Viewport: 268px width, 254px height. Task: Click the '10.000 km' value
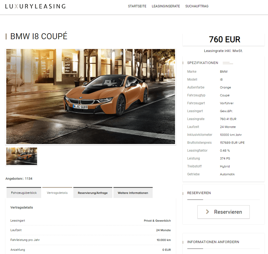click(164, 240)
